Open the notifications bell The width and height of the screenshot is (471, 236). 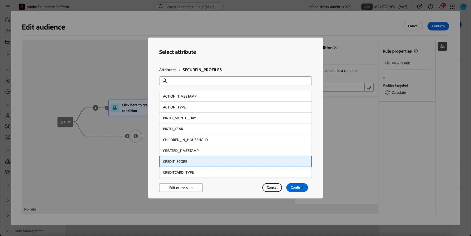pos(442,7)
